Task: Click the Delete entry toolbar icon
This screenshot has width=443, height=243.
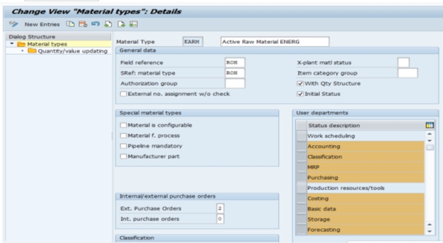Action: tap(83, 24)
